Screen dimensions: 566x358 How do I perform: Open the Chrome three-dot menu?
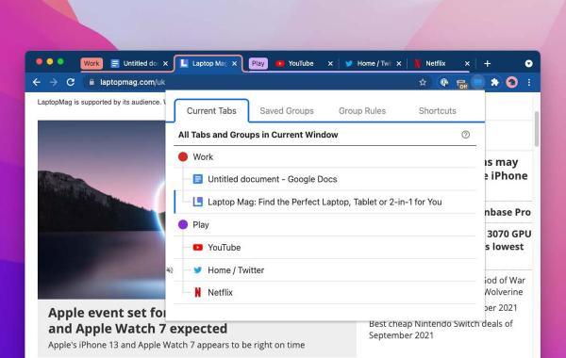click(x=529, y=83)
